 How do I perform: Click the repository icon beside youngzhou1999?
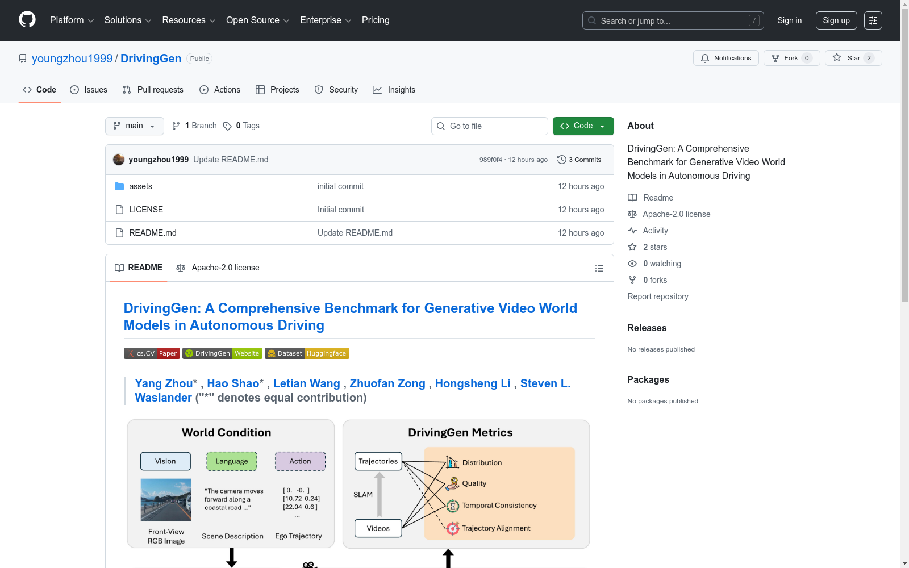[x=23, y=59]
